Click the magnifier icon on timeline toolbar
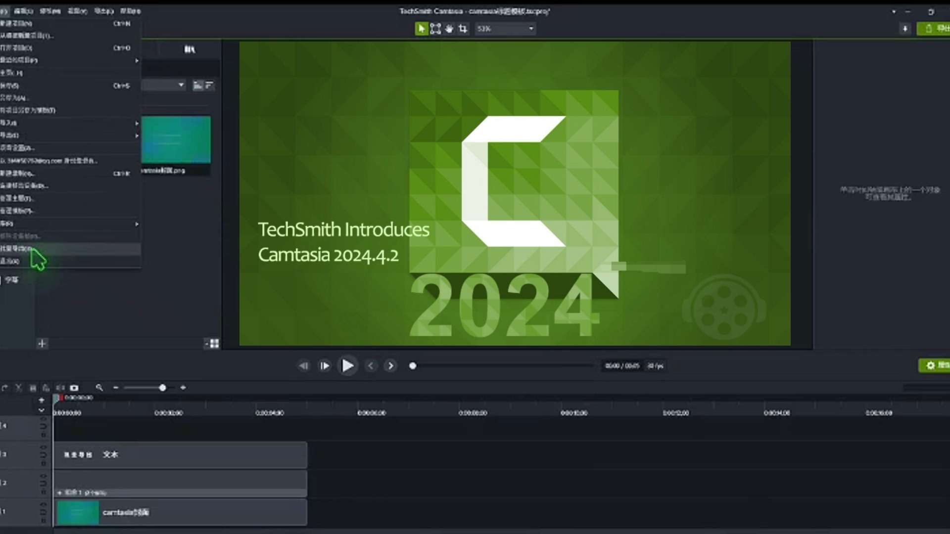950x534 pixels. point(99,388)
